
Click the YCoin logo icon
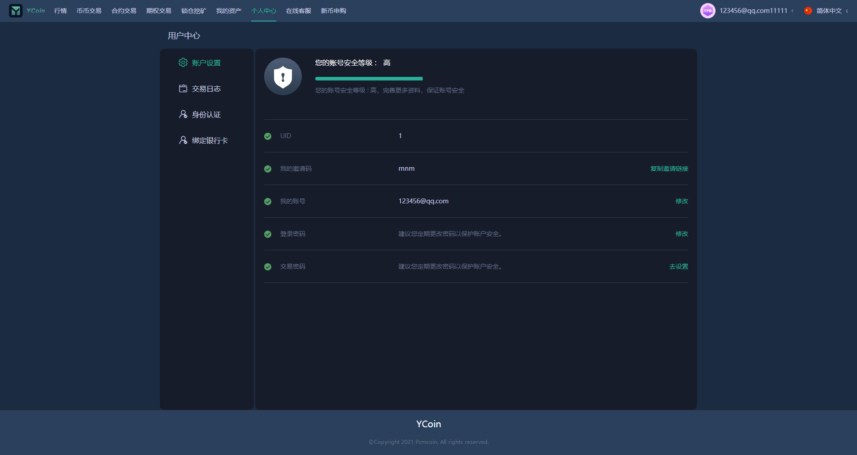pyautogui.click(x=16, y=11)
